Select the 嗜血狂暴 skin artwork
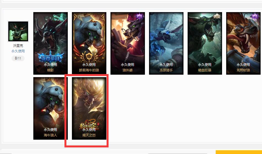 pyautogui.click(x=205, y=43)
